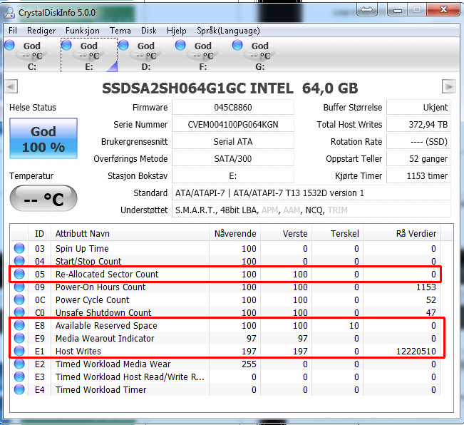464x425 pixels.
Task: Select the Power-On Hours Count row
Action: coord(225,287)
